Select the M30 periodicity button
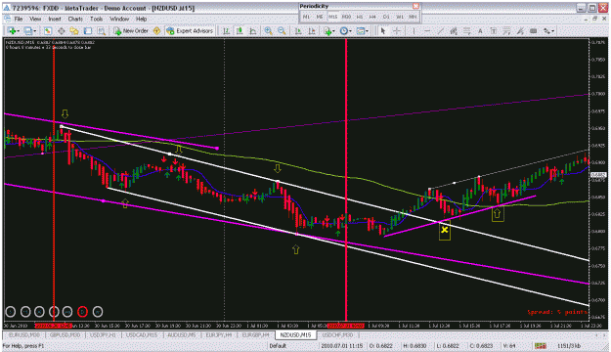 click(346, 17)
